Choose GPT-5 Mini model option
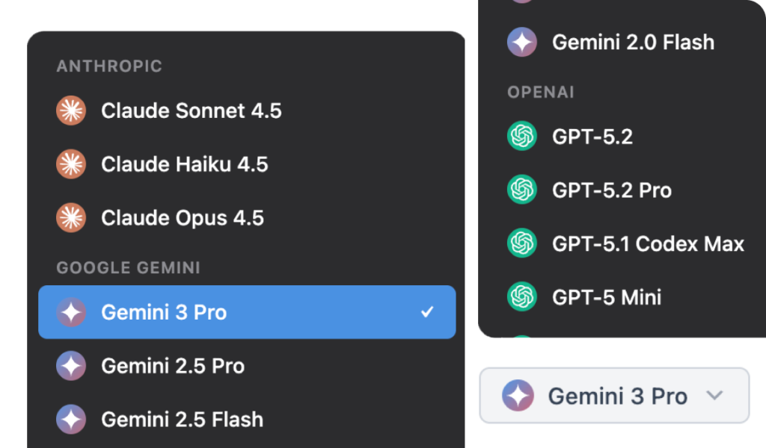 coord(607,297)
